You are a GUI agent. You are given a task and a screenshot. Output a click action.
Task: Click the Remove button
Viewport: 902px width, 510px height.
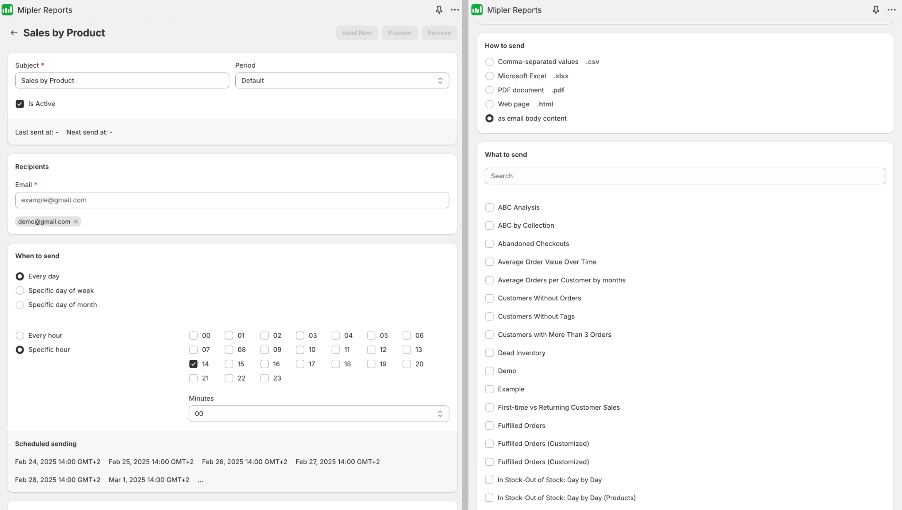click(439, 33)
